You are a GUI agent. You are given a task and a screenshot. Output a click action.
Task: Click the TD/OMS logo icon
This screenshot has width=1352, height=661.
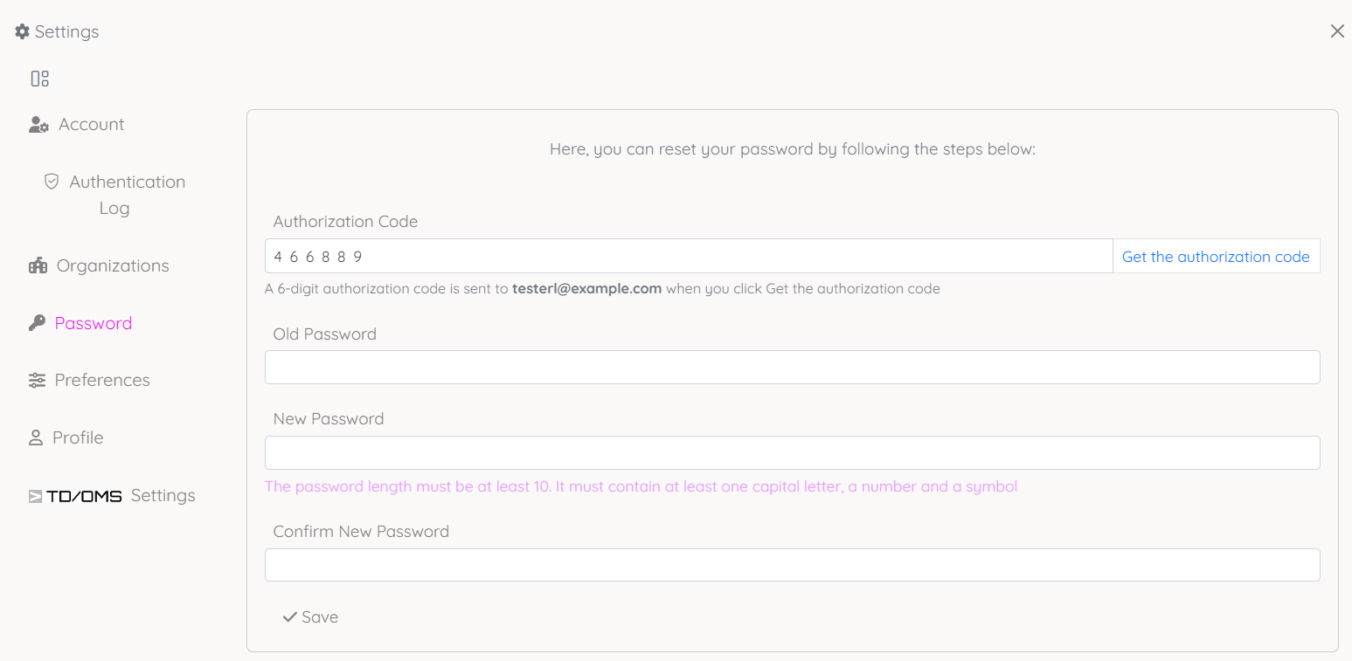tap(75, 496)
